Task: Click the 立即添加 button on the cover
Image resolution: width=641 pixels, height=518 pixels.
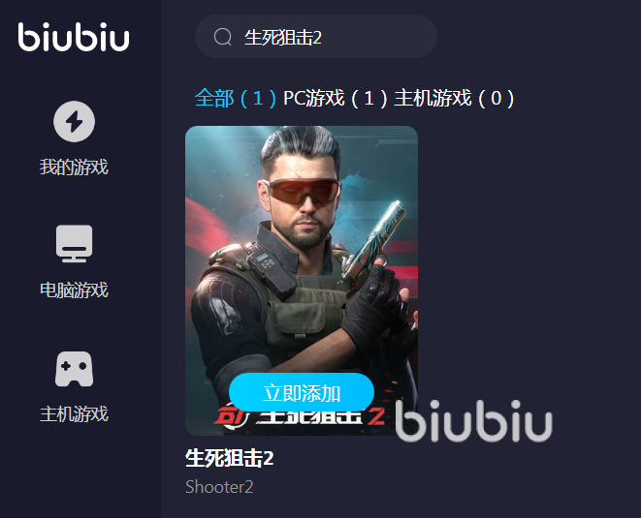Action: pyautogui.click(x=302, y=392)
